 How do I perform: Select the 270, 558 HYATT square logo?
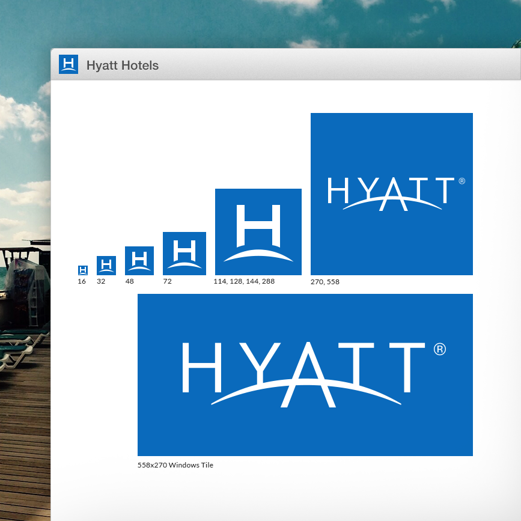tap(391, 193)
